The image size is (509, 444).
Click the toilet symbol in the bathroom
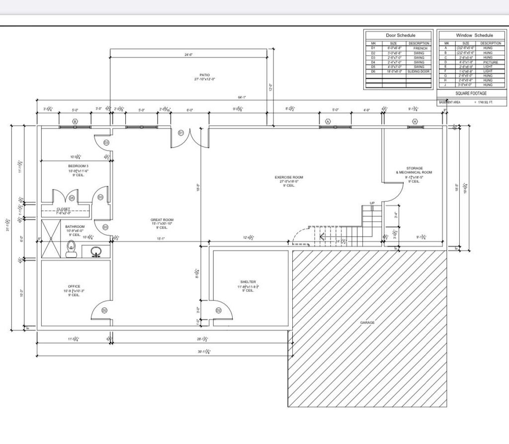[x=71, y=249]
